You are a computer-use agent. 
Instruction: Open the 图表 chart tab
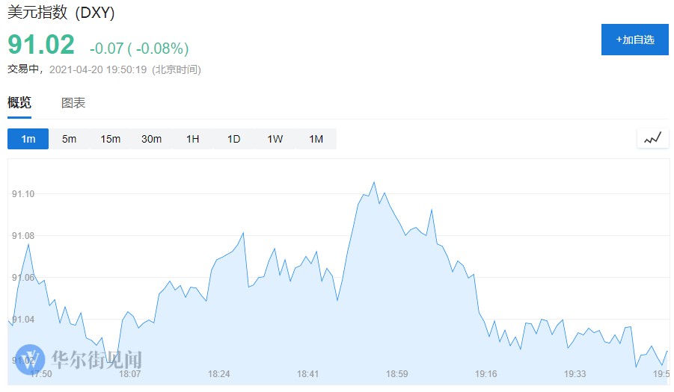(73, 103)
